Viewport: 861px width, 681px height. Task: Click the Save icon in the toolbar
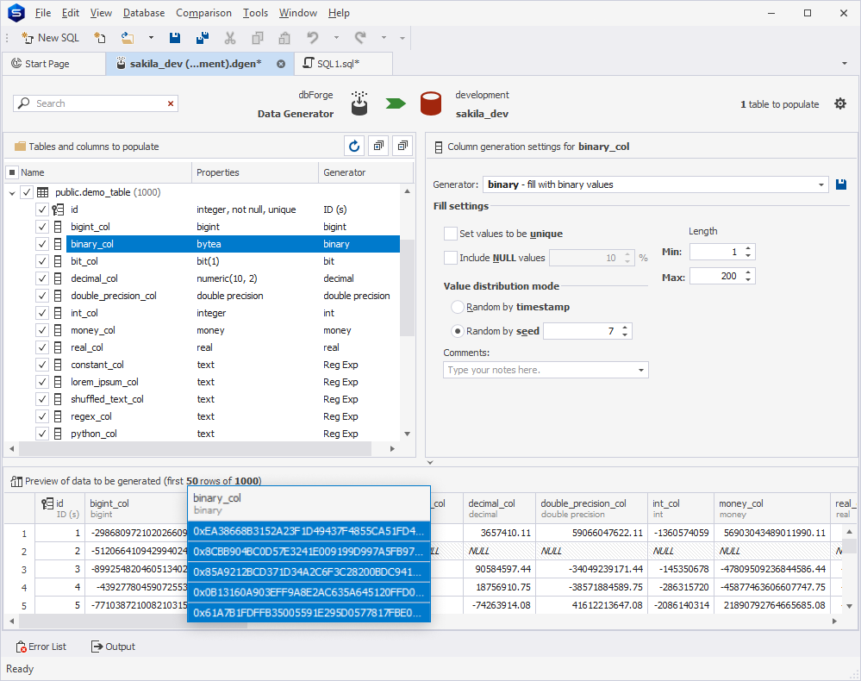[x=175, y=38]
